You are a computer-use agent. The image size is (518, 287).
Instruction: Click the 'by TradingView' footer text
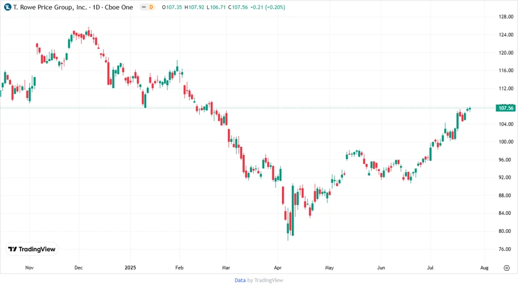pyautogui.click(x=265, y=280)
